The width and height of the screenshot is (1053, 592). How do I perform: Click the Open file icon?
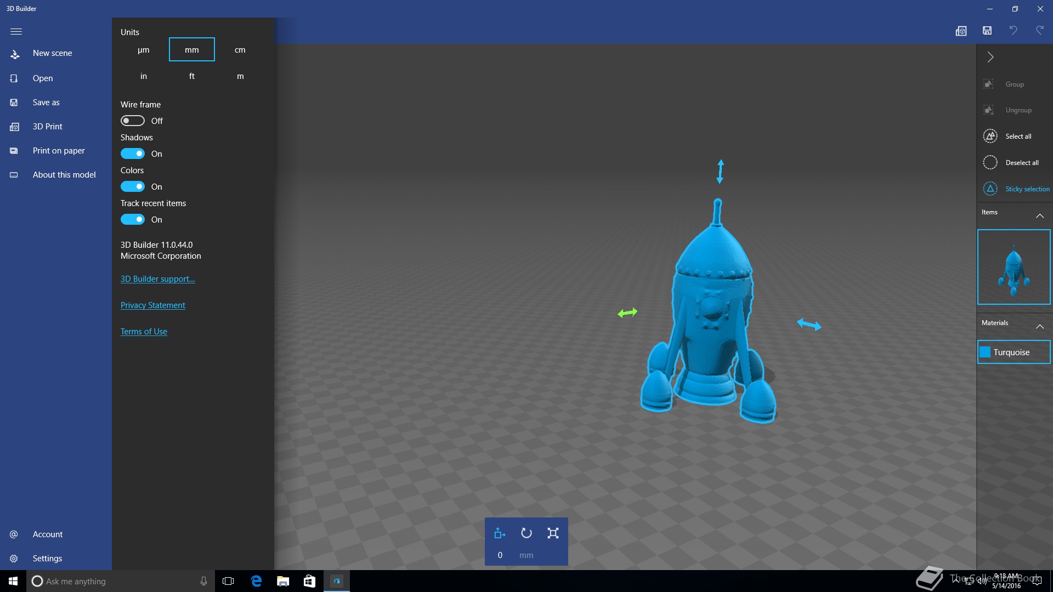tap(14, 78)
